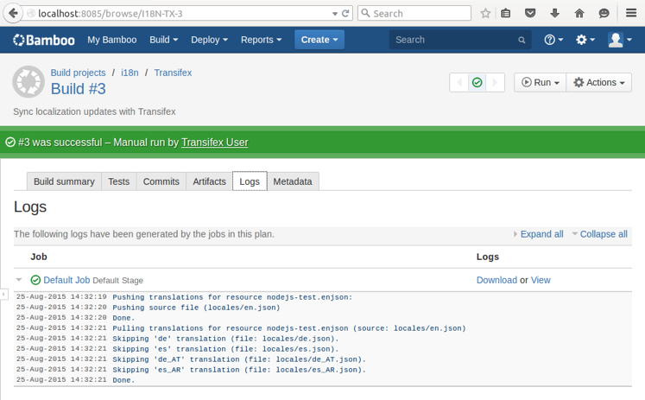The width and height of the screenshot is (645, 400).
Task: Open the administration gear menu
Action: [586, 40]
